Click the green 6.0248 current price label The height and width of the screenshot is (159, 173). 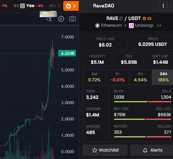[67, 53]
